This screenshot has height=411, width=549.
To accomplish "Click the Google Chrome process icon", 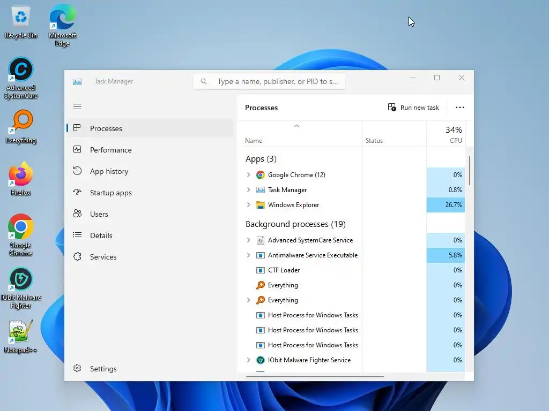I will pos(260,175).
